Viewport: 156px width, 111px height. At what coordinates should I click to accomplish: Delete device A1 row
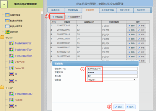point(131,26)
